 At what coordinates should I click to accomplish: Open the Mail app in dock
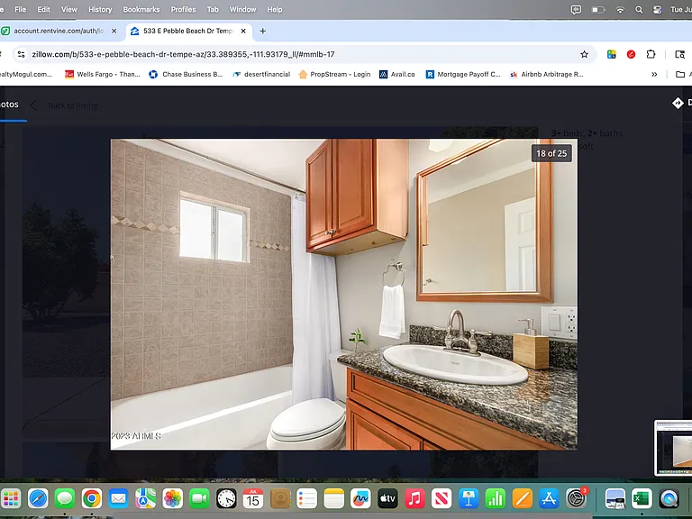click(119, 499)
